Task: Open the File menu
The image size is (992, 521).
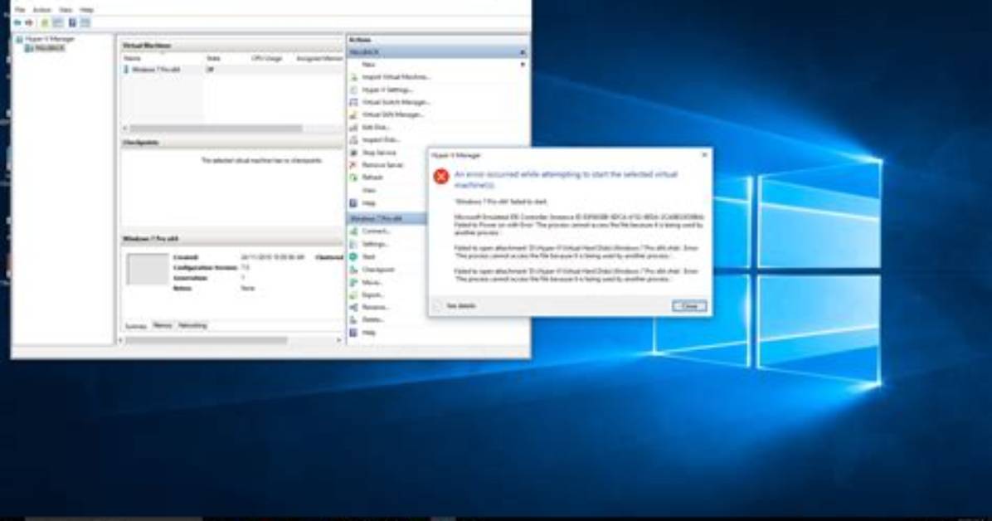Action: click(x=20, y=10)
